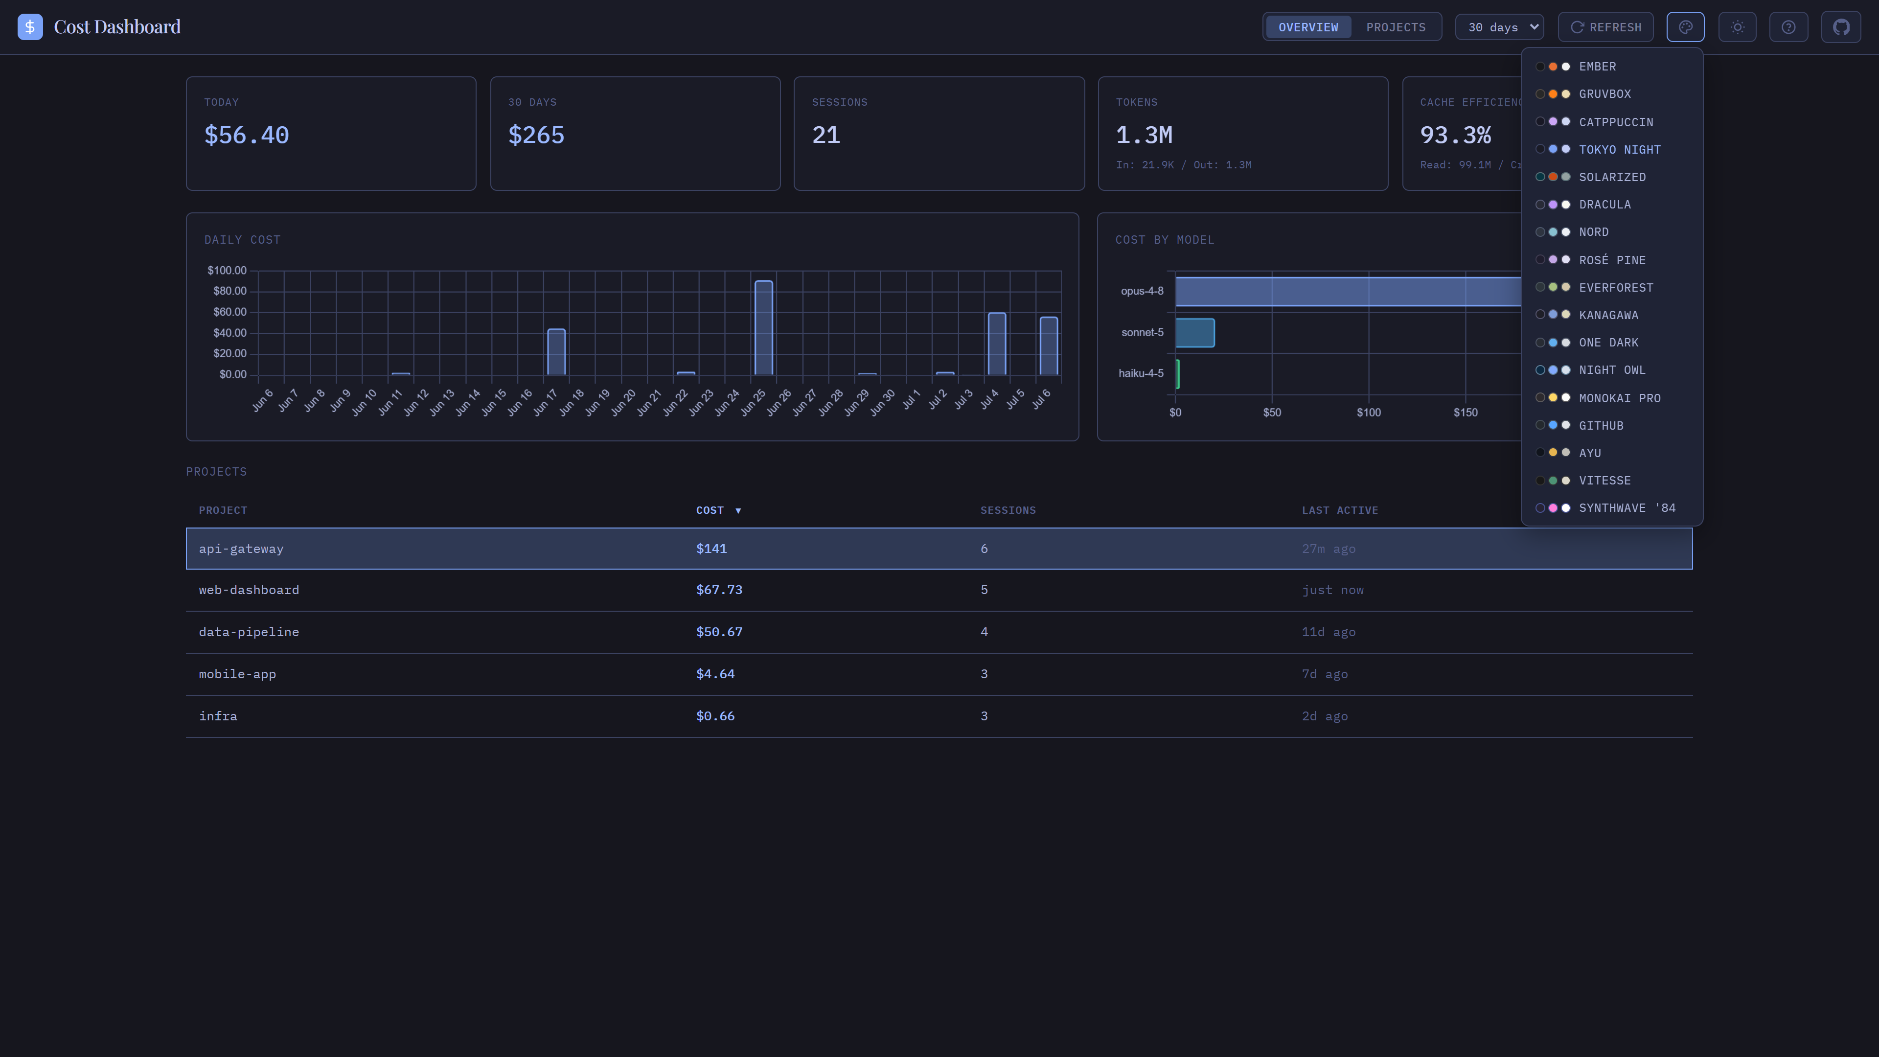This screenshot has width=1879, height=1057.
Task: Choose the Nord theme
Action: (1612, 232)
